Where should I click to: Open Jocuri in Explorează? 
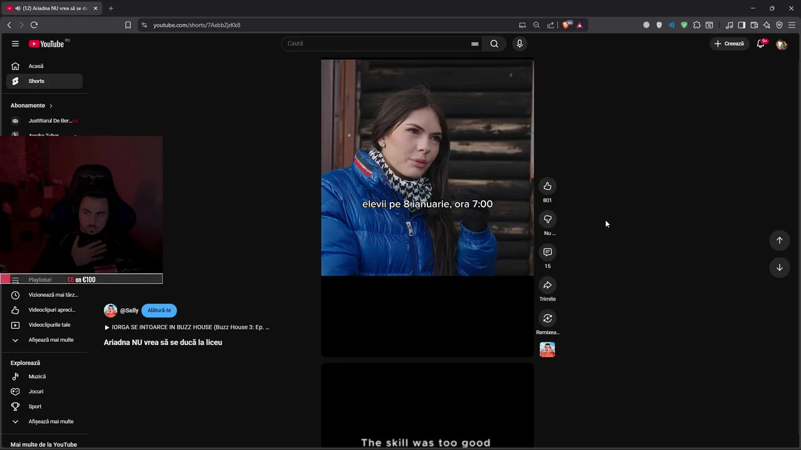44,392
